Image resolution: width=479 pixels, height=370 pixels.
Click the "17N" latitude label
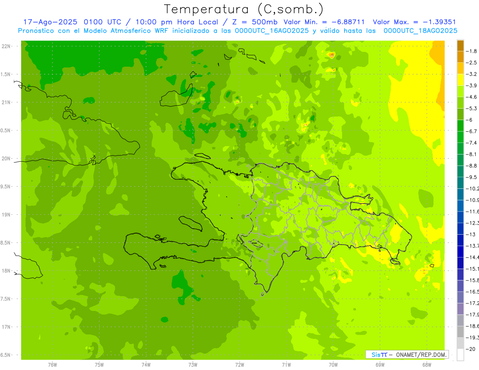[x=7, y=327]
